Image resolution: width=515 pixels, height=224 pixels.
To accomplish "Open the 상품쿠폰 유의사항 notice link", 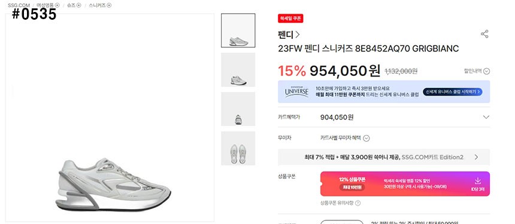I will (x=337, y=203).
